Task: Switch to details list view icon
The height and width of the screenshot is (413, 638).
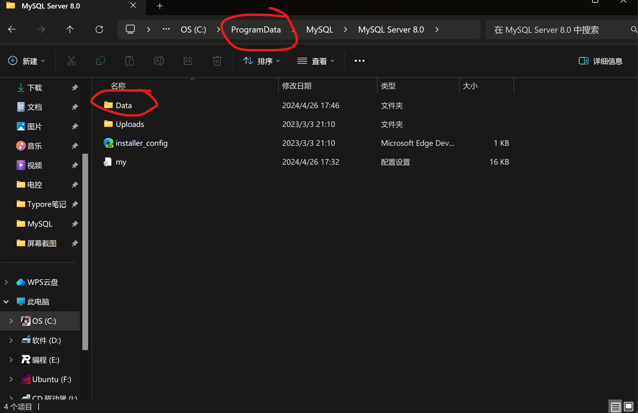Action: point(616,407)
